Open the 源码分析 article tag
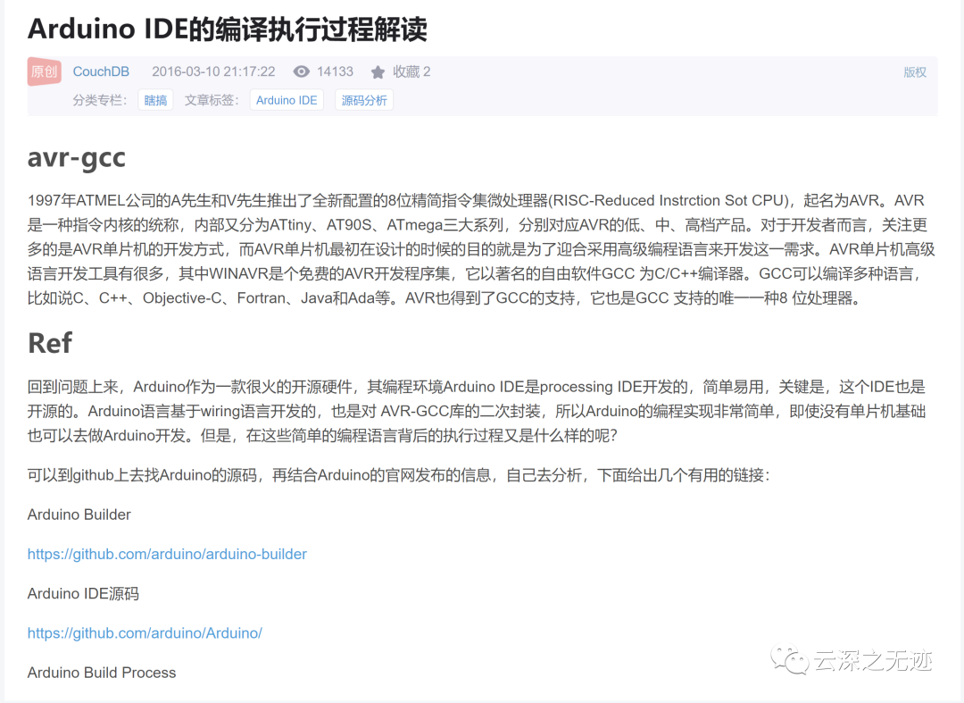 [x=364, y=100]
